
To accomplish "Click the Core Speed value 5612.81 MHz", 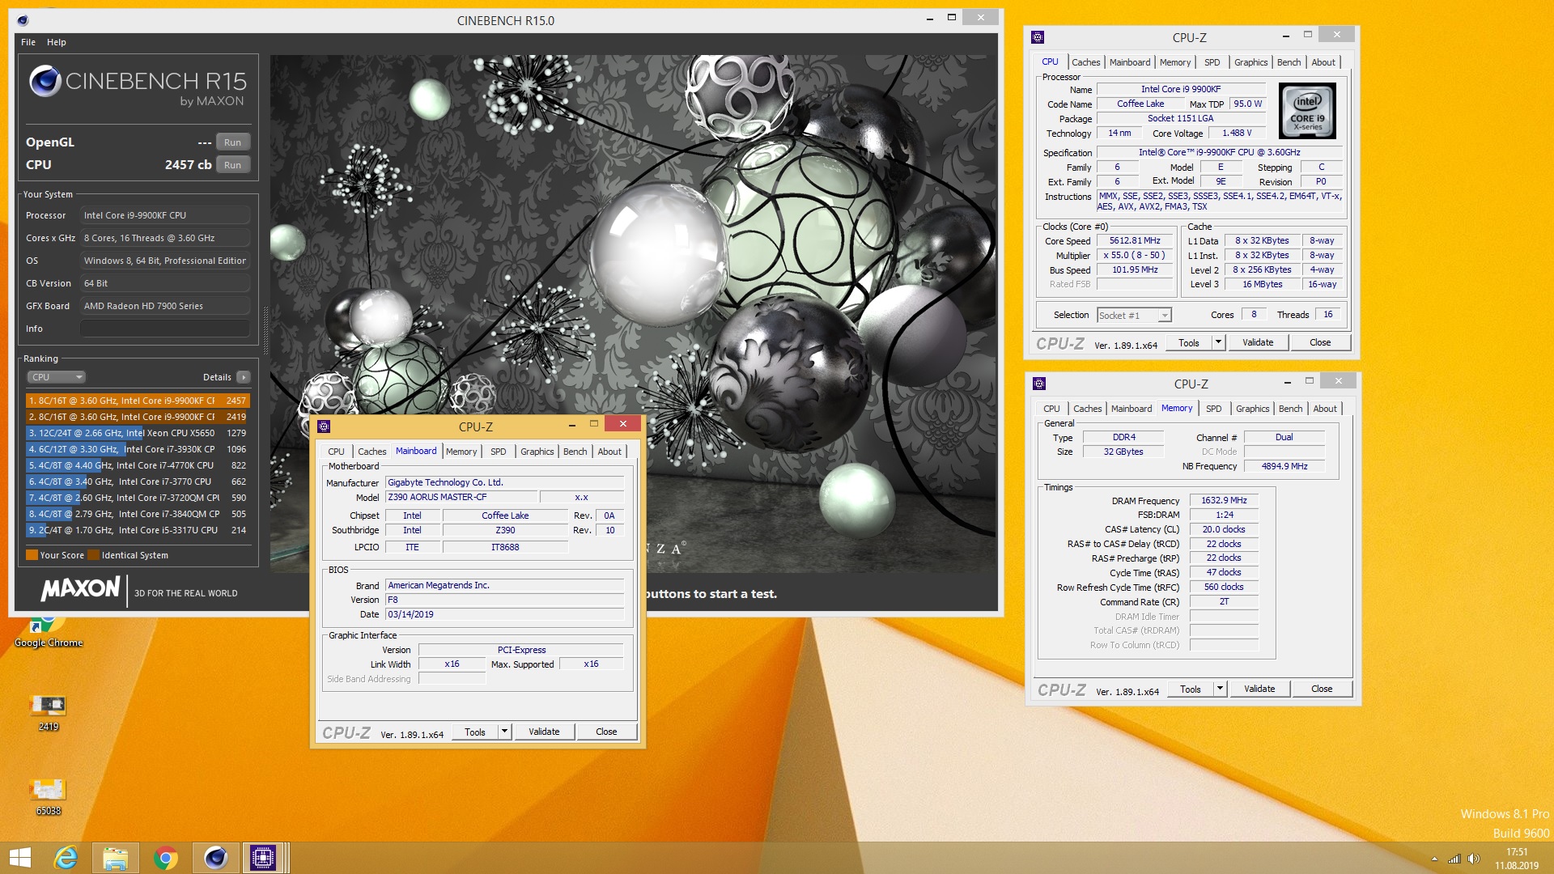I will tap(1135, 240).
